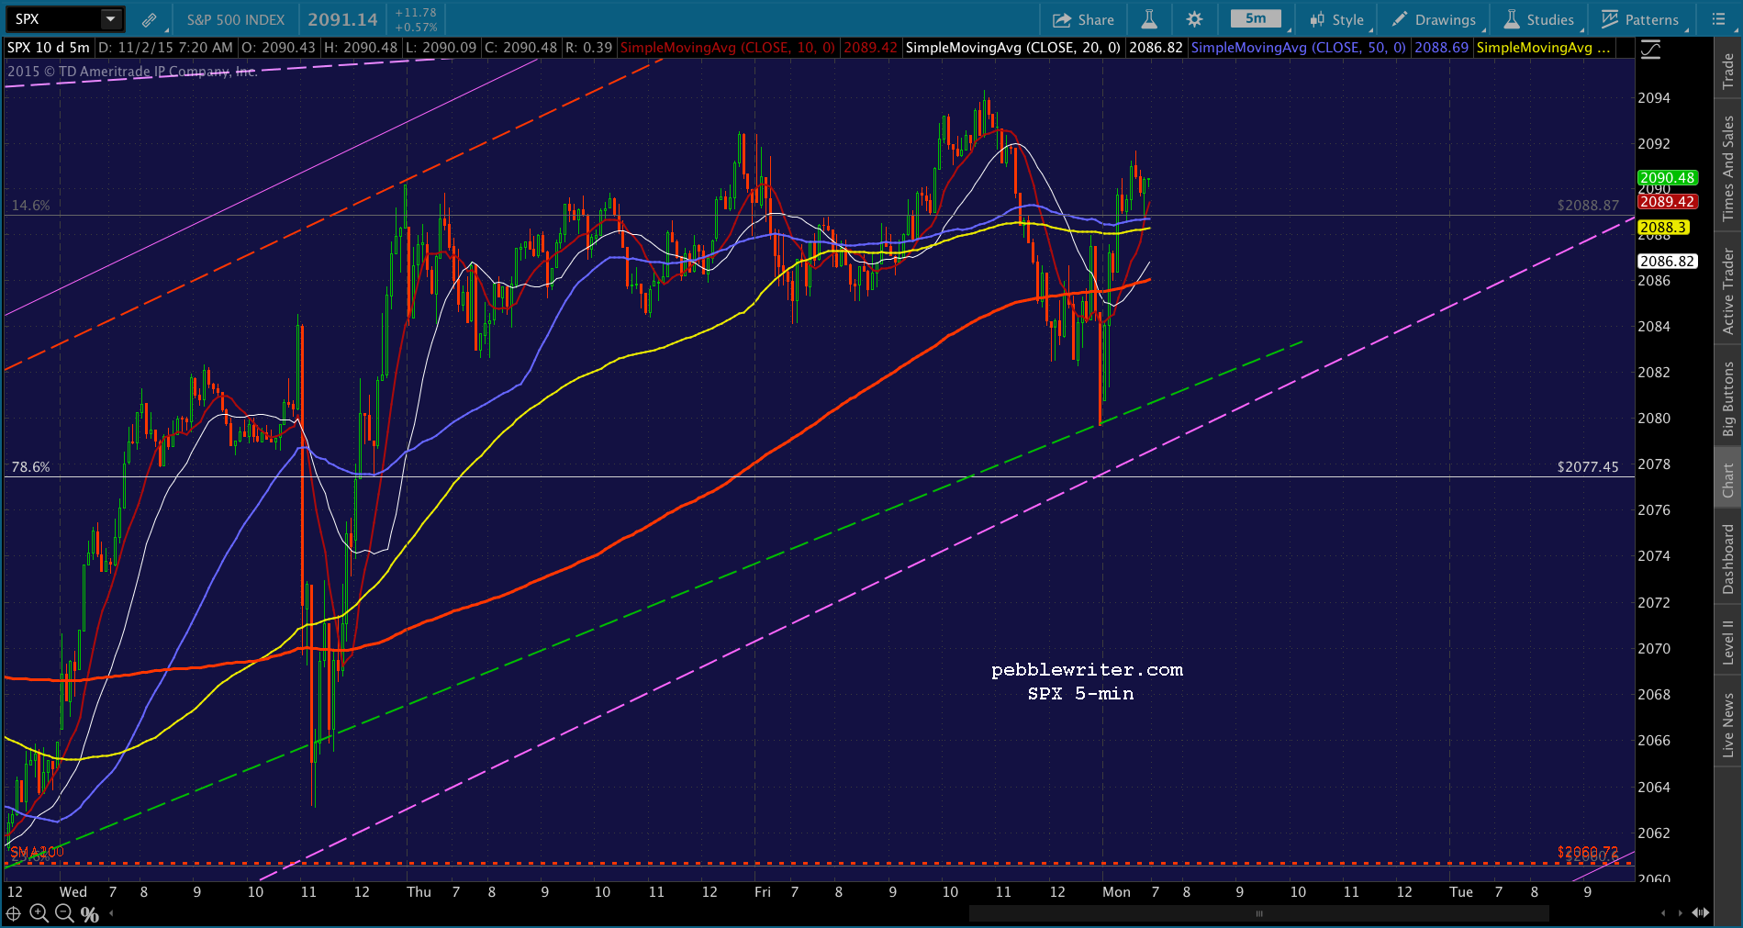Viewport: 1743px width, 928px height.
Task: Click the SPX 10 d 5m chart title
Action: [x=49, y=48]
